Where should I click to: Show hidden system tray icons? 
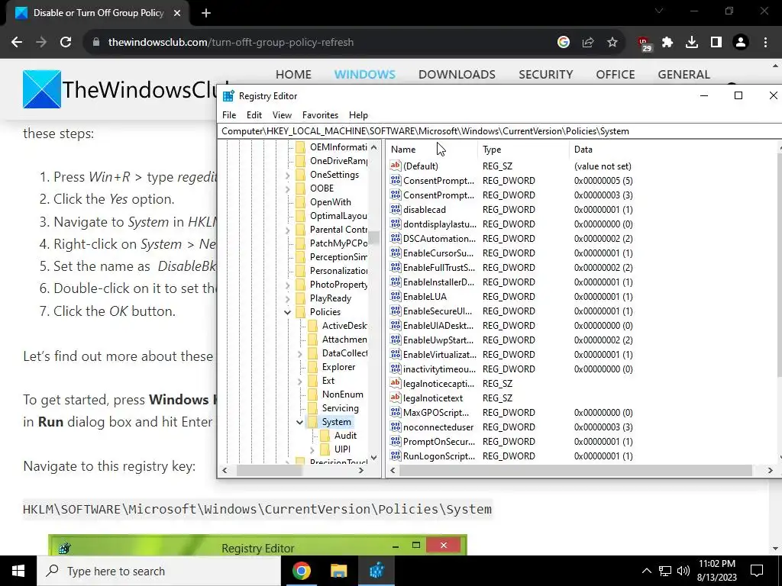[x=646, y=571]
